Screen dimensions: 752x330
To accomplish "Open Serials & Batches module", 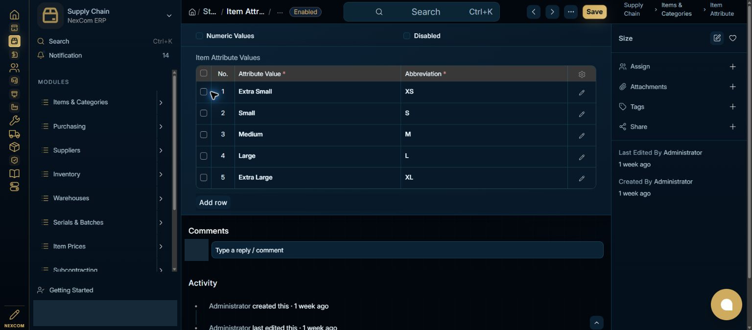I will click(x=78, y=222).
